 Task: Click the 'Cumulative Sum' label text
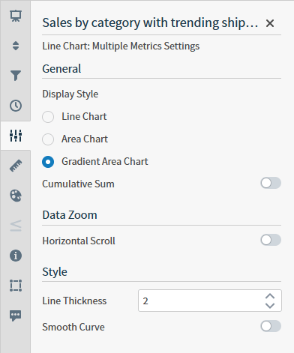tap(78, 184)
